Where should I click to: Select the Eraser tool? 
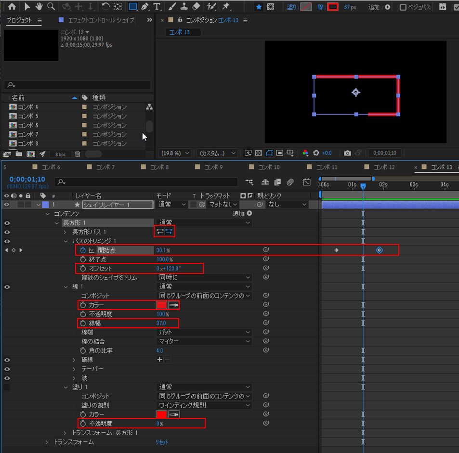click(196, 6)
